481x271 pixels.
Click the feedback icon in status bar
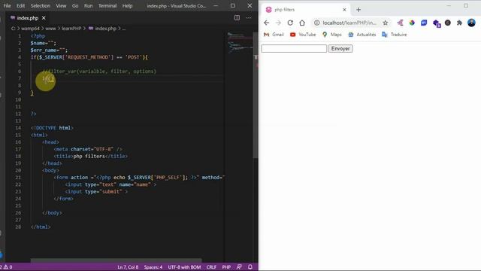pyautogui.click(x=239, y=267)
